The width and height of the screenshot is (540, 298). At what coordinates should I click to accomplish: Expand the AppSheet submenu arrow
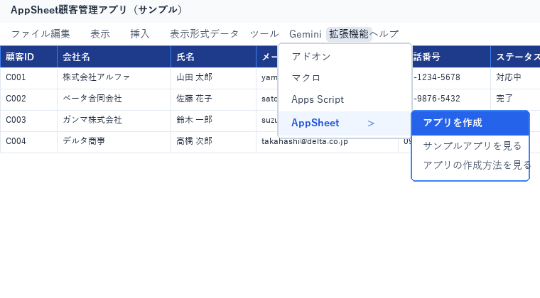pyautogui.click(x=371, y=123)
